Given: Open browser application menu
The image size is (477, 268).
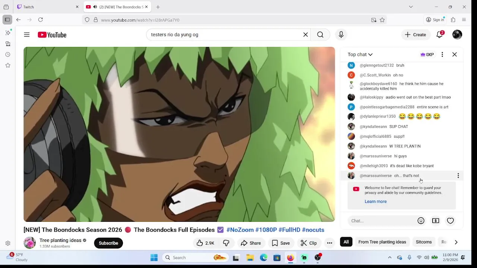Looking at the screenshot, I should pos(464,20).
